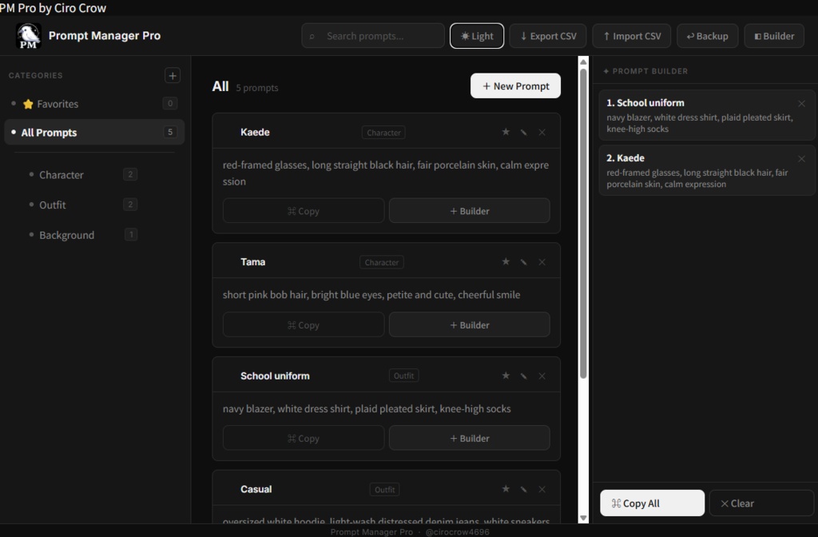
Task: Click the Character tag on Tama card
Action: pyautogui.click(x=381, y=262)
